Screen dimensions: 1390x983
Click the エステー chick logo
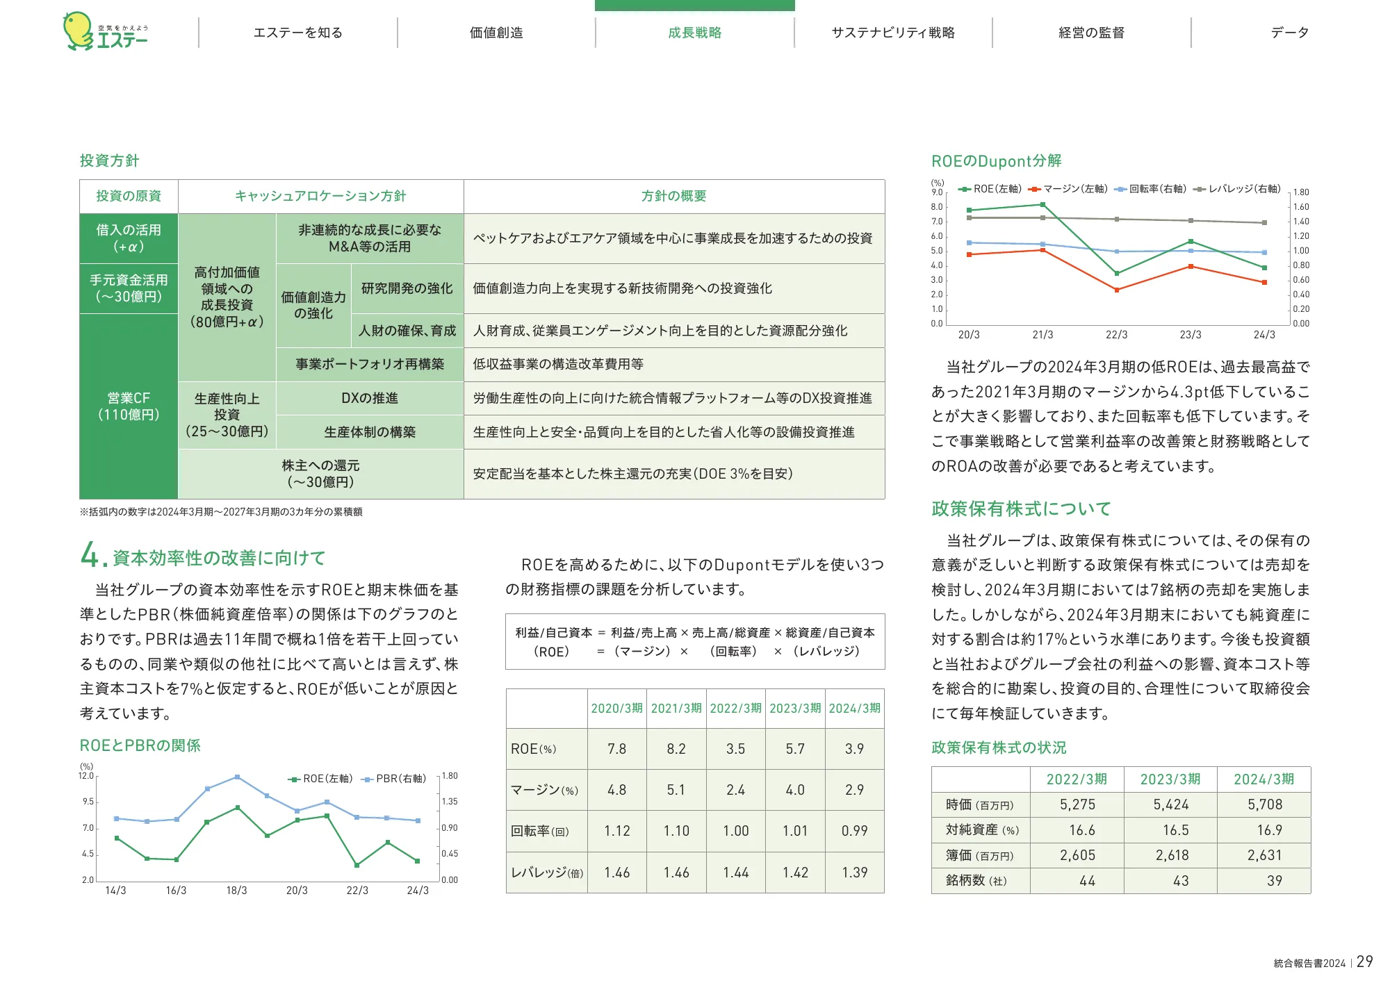105,31
